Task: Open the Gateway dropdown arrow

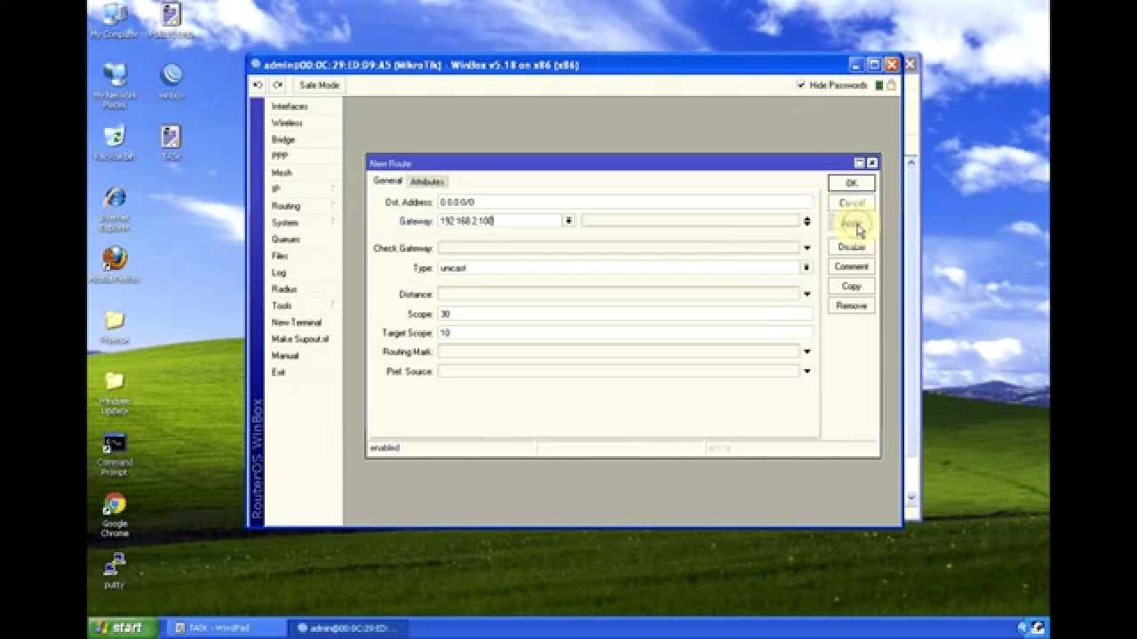Action: [568, 221]
